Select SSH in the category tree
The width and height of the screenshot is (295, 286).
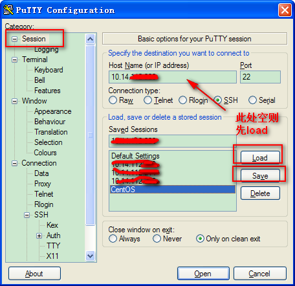41,215
